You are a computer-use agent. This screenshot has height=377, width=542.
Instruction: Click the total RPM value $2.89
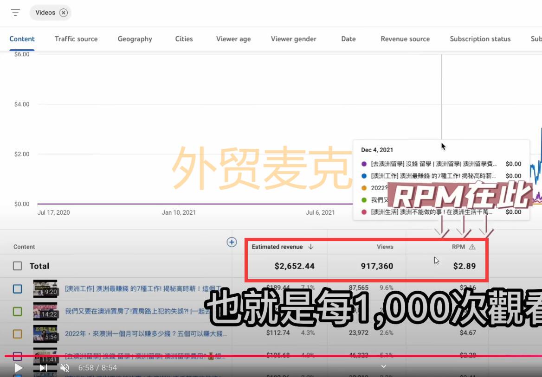465,266
